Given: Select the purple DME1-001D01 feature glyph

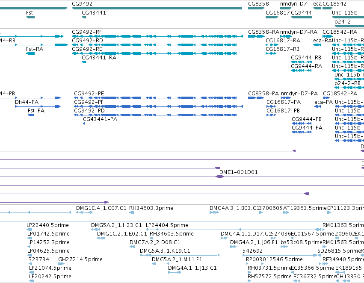Looking at the screenshot, I should pyautogui.click(x=220, y=177).
